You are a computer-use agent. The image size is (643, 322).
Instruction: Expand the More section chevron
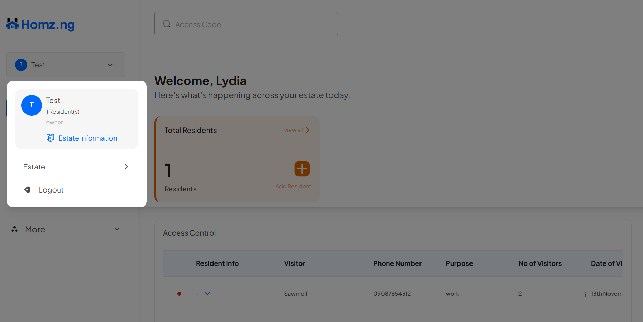coord(117,229)
